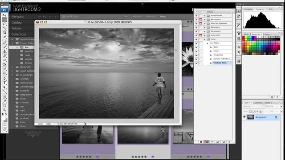The height and width of the screenshot is (160, 285).
Task: Select the Pen tool
Action: [4, 79]
